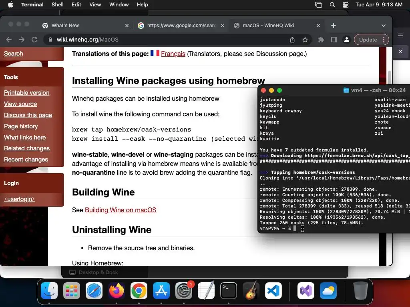Launch GarageBand from the Dock
410x307 pixels.
pos(251,291)
